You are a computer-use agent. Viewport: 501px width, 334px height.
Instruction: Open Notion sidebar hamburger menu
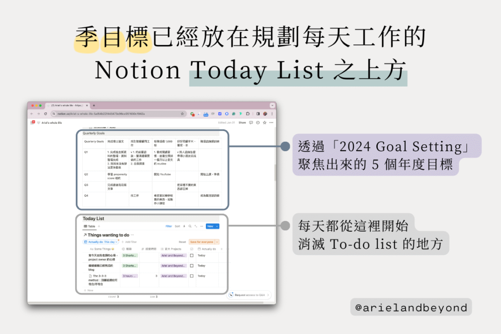(32, 123)
